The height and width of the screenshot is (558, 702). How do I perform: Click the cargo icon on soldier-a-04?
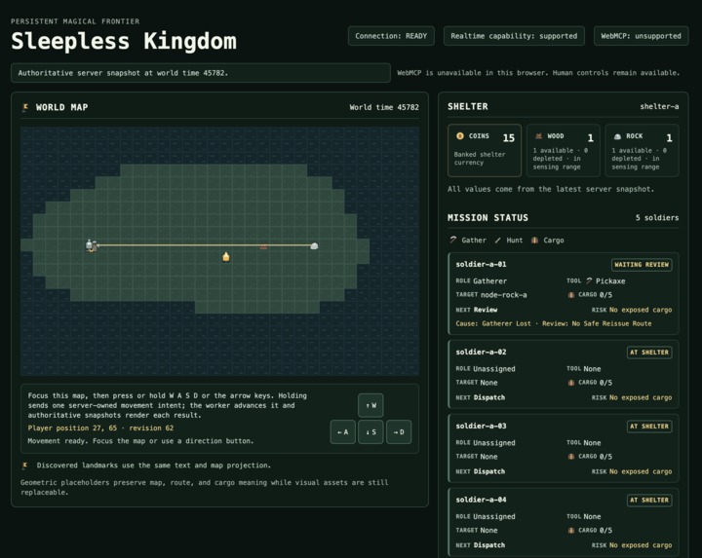(570, 530)
